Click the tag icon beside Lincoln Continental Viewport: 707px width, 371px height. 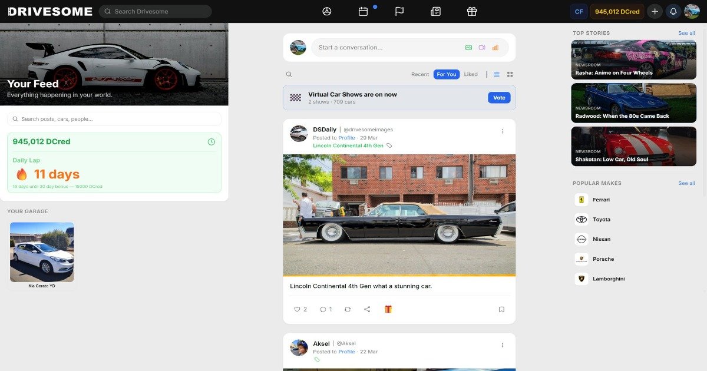tap(389, 145)
